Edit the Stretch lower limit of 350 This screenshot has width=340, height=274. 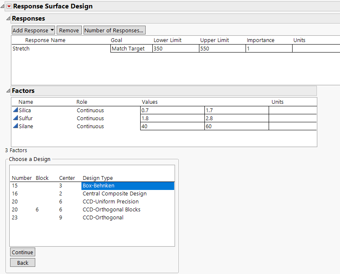pos(174,48)
